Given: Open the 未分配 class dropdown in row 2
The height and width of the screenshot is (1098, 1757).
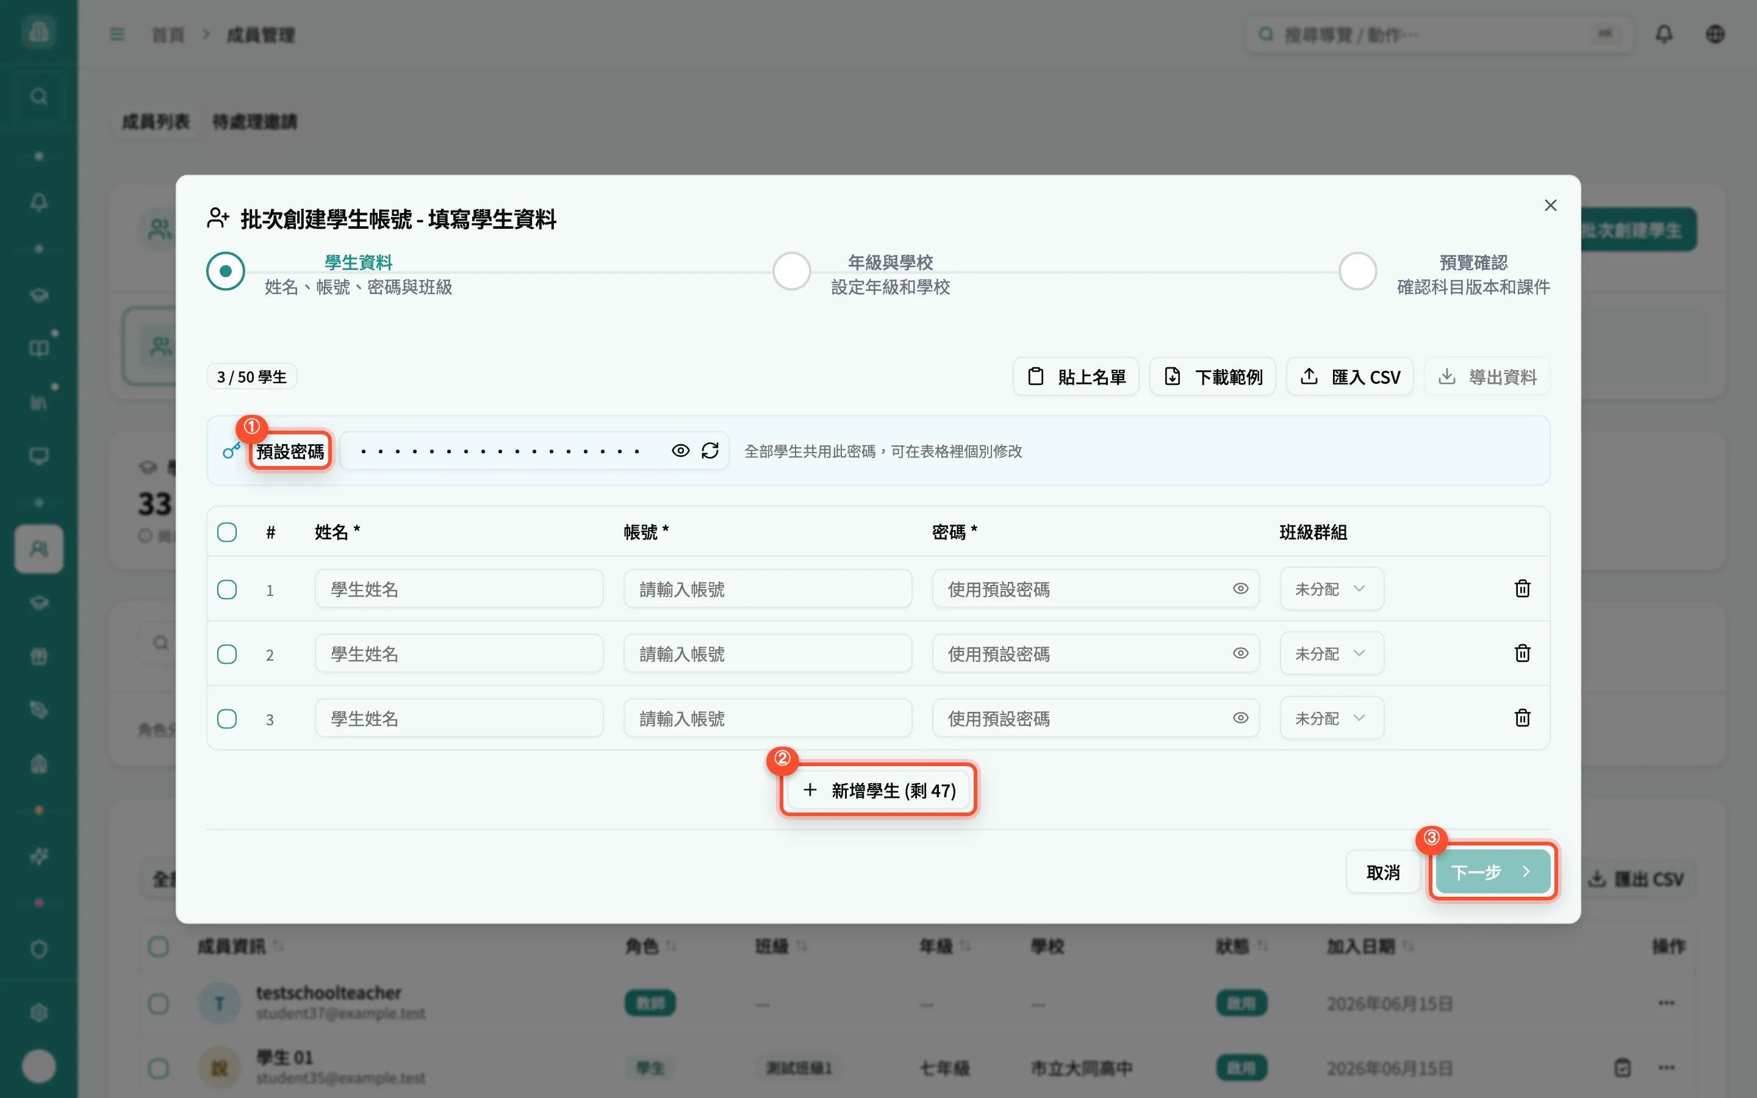Looking at the screenshot, I should [x=1332, y=653].
